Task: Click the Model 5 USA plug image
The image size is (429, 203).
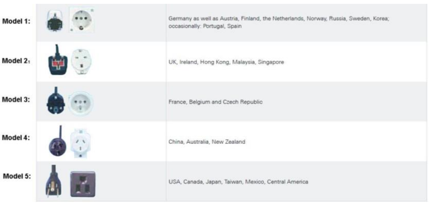Action: (55, 181)
